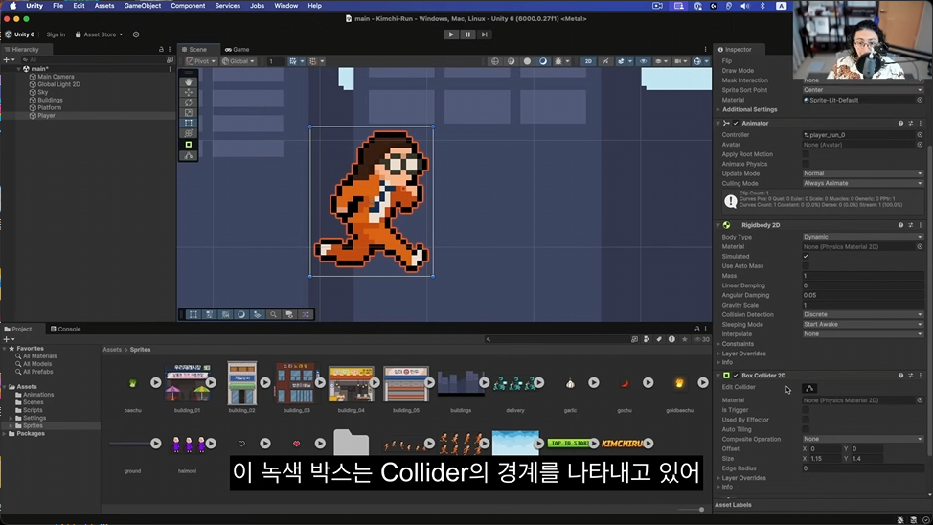Select the building_02 sprite thumbnail

tap(242, 383)
